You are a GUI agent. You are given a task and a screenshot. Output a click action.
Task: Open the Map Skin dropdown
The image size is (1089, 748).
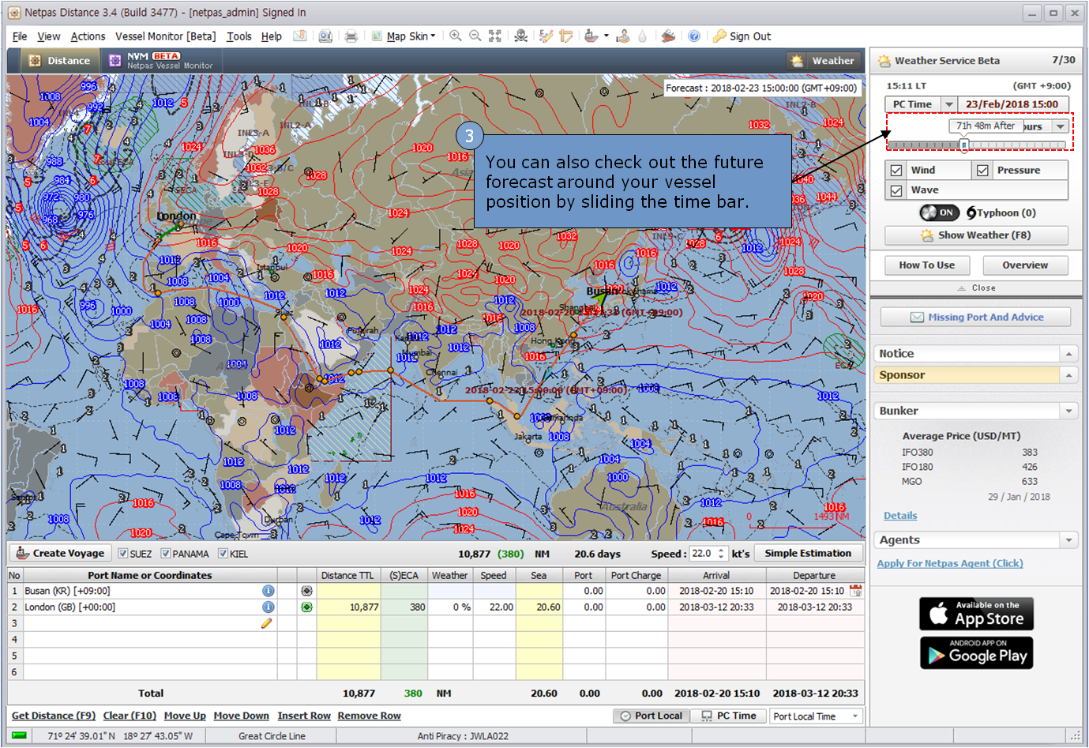[x=410, y=36]
